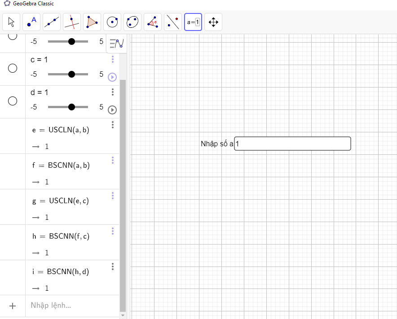Activate the Slider tool
The image size is (397, 319).
[193, 22]
